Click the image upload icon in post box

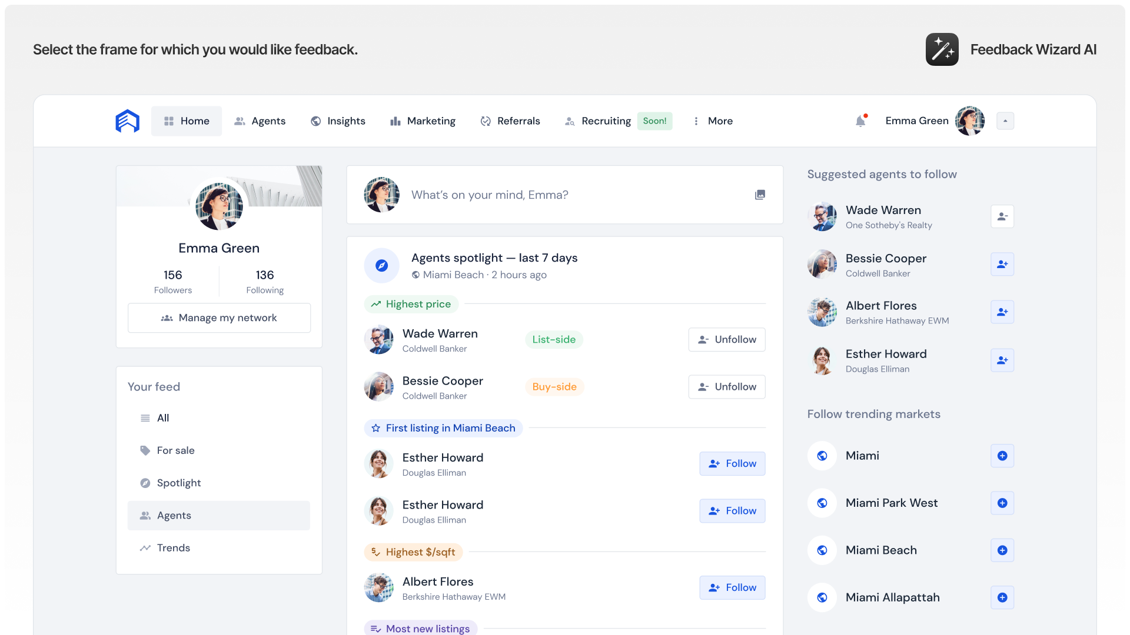760,195
